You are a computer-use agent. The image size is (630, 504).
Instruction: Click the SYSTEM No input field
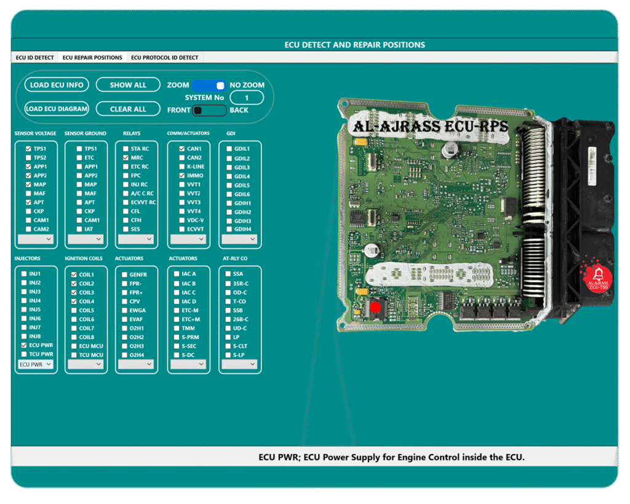click(x=247, y=98)
